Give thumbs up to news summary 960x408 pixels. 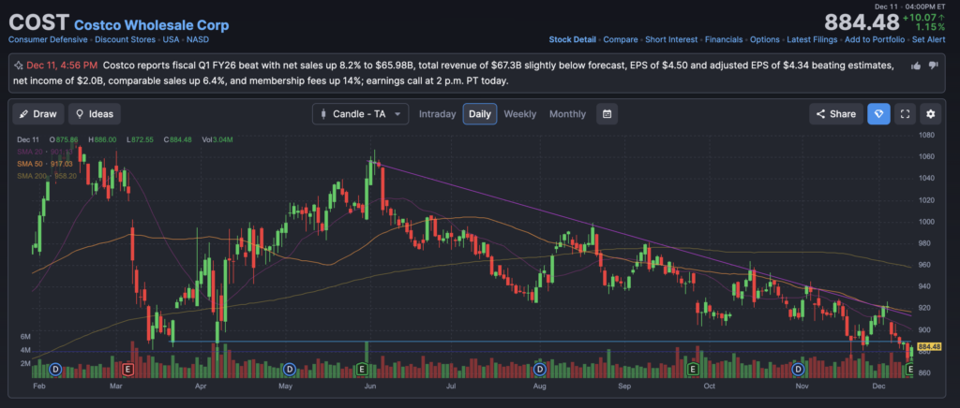coord(917,66)
